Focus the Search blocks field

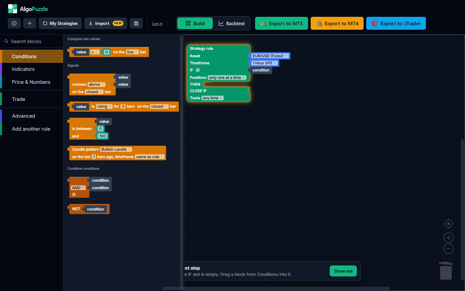click(32, 41)
